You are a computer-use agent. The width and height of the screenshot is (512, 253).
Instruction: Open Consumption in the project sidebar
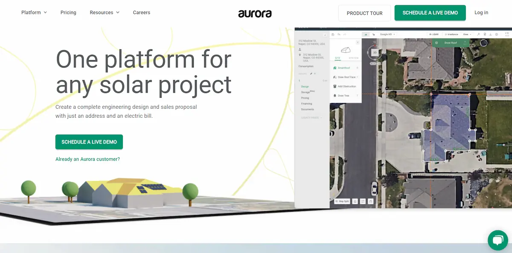(306, 66)
